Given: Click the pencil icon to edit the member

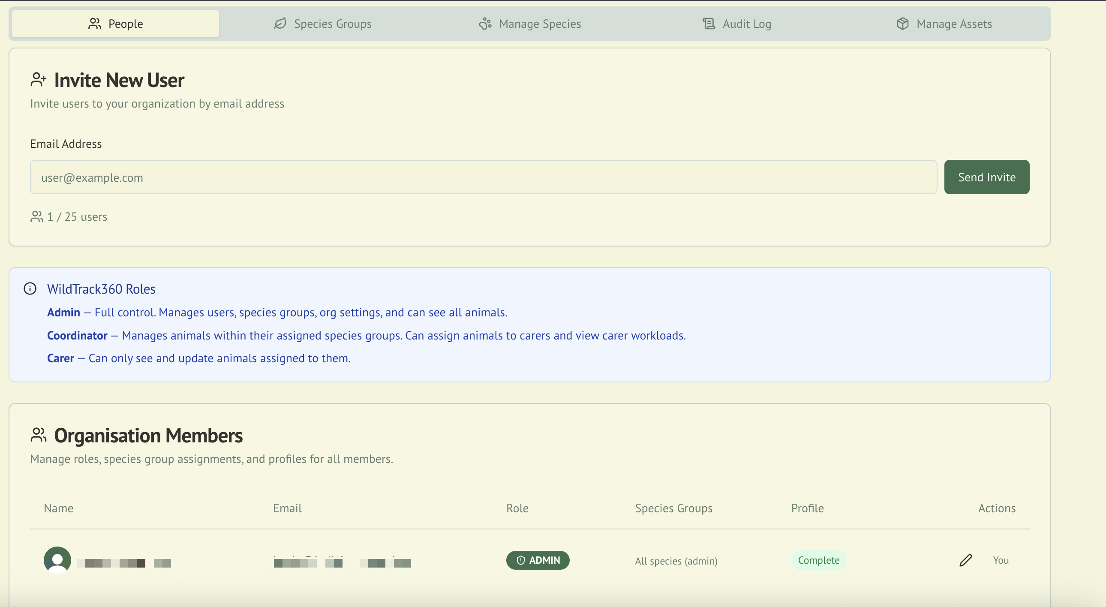Looking at the screenshot, I should click(965, 560).
